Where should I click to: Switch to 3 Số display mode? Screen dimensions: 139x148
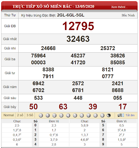tap(30, 115)
